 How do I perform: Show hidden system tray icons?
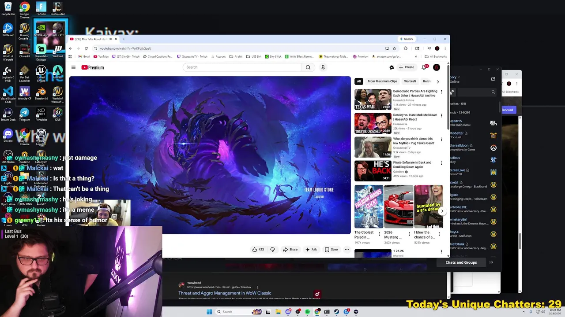[524, 312]
